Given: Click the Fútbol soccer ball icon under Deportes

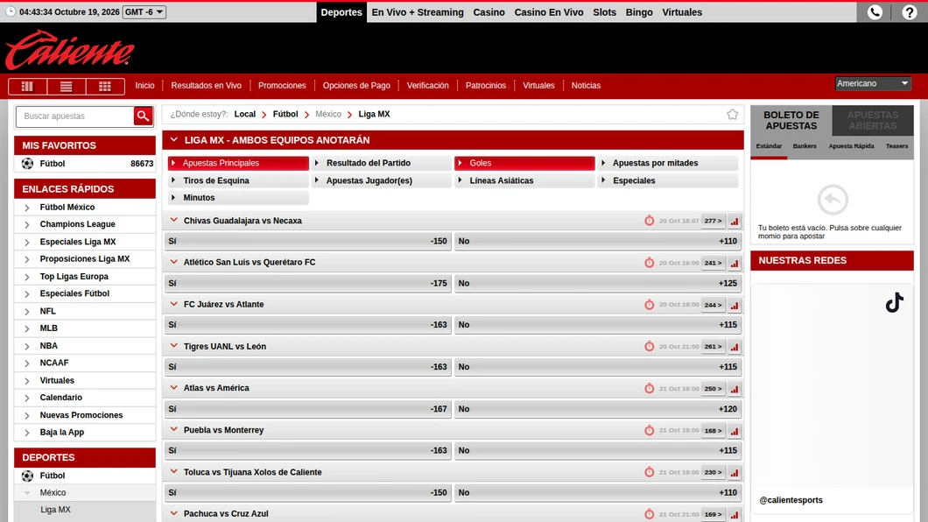Looking at the screenshot, I should click(27, 476).
